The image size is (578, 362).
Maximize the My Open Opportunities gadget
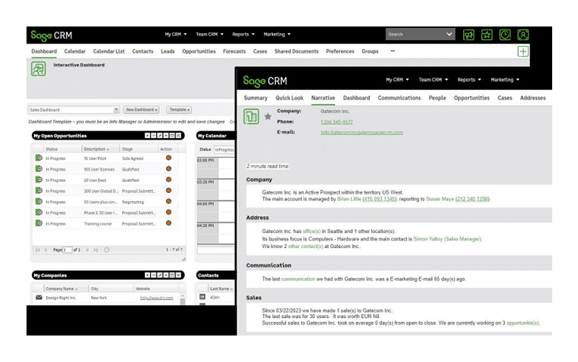[x=172, y=136]
